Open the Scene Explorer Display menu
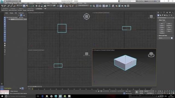The image size is (175, 98). click(11, 13)
